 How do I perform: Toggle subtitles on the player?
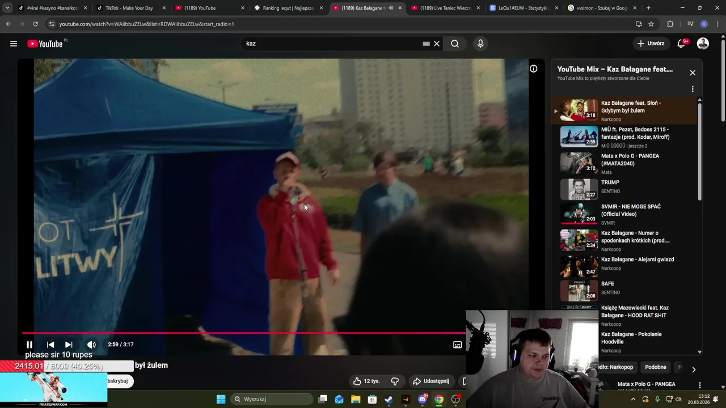point(457,345)
